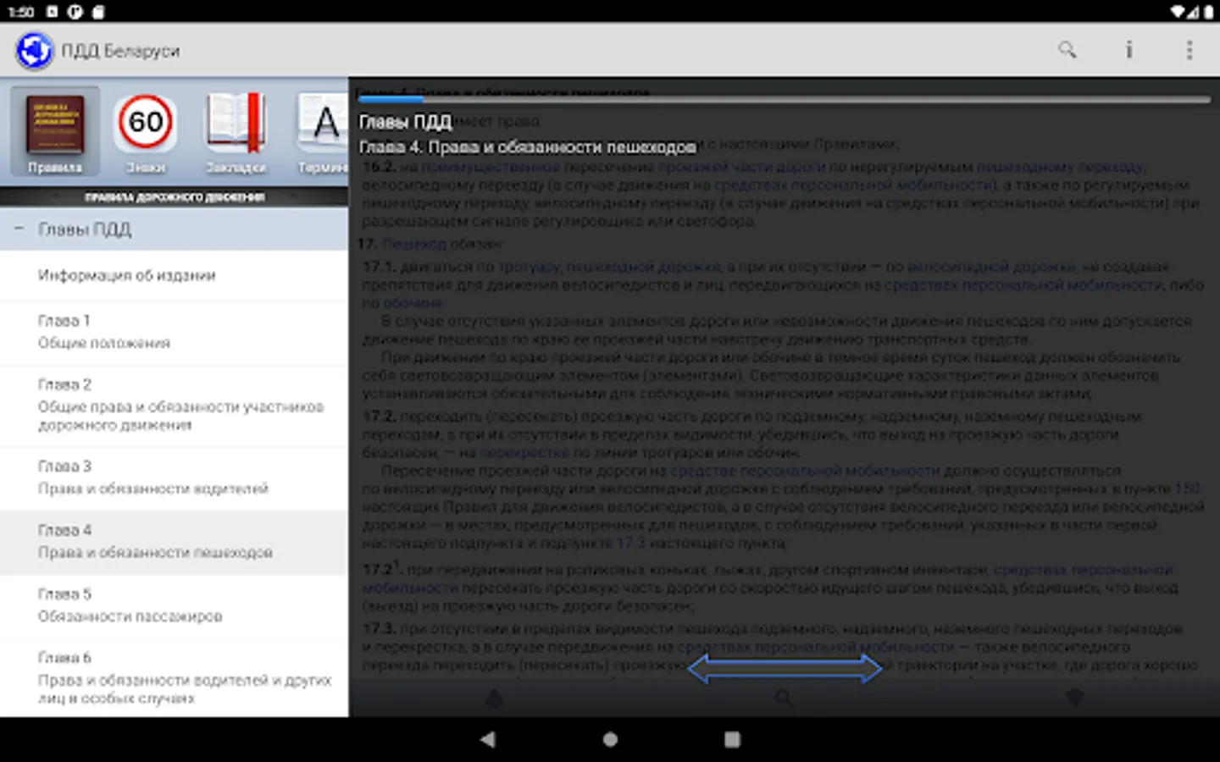The width and height of the screenshot is (1220, 762).
Task: Select Глава 3 Права и обязанности водителей
Action: 174,478
